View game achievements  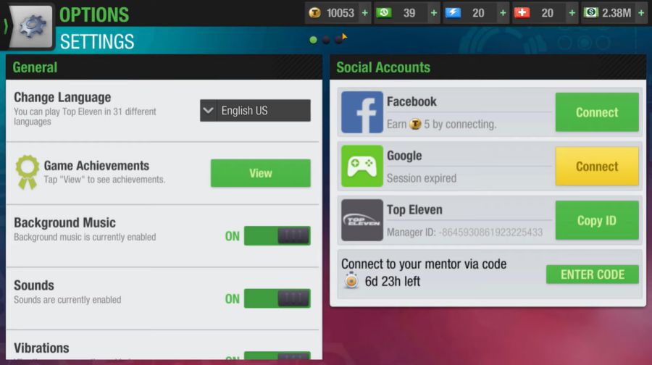pyautogui.click(x=260, y=173)
